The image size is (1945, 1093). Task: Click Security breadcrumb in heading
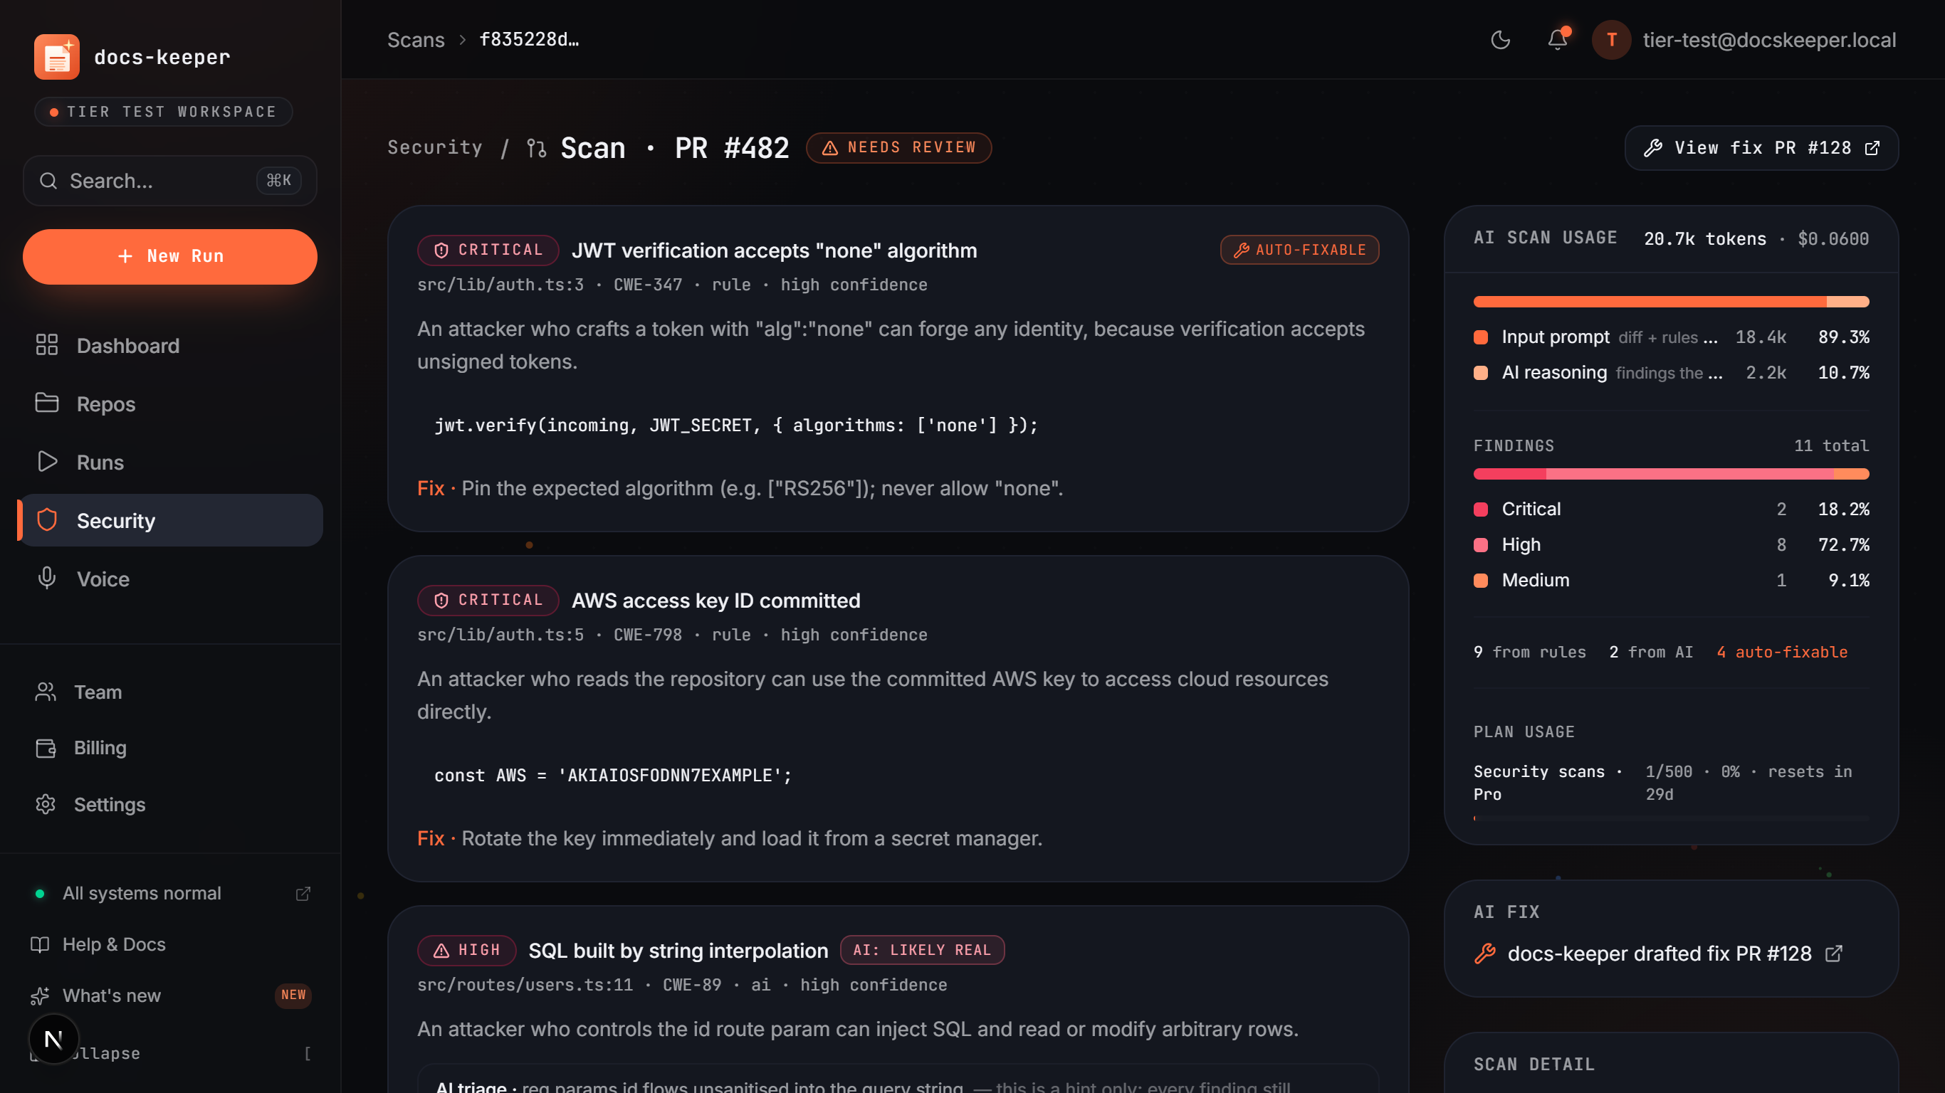[435, 148]
